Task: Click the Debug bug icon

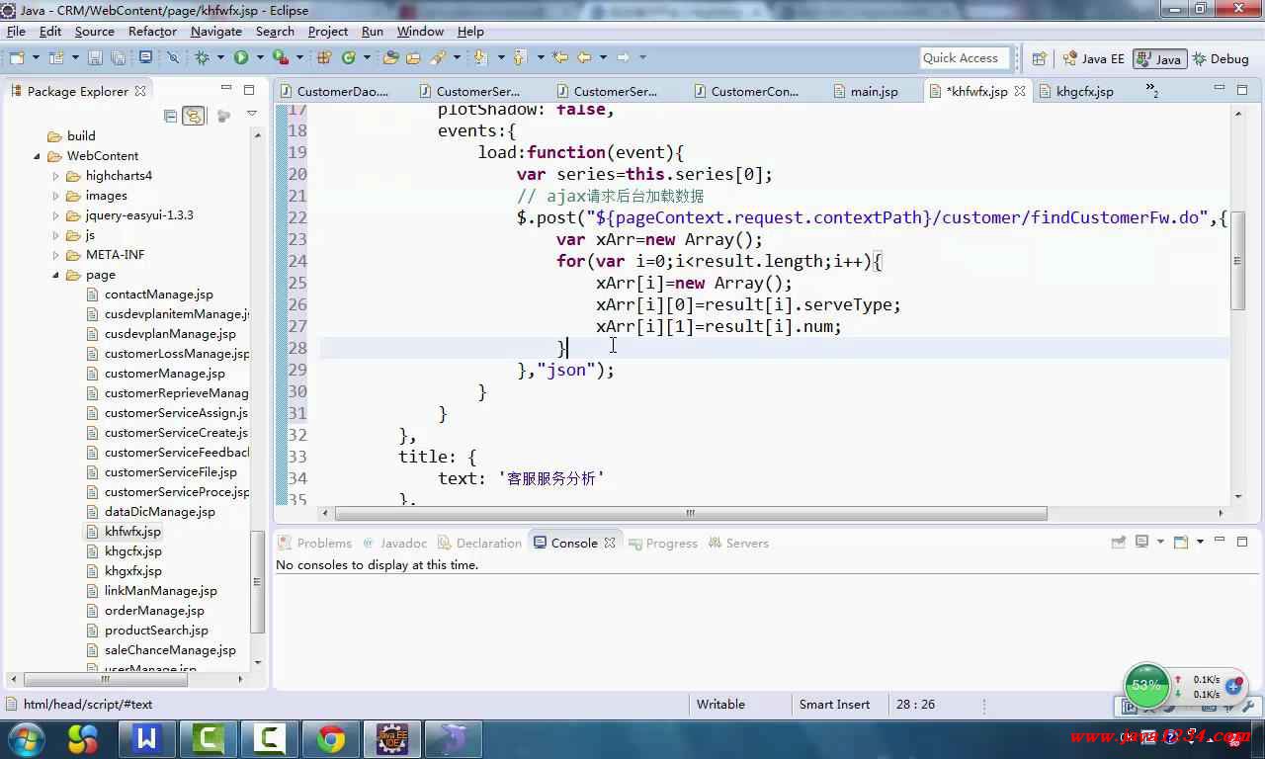Action: [203, 58]
